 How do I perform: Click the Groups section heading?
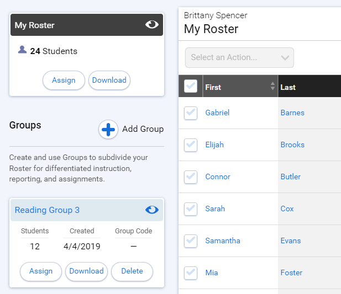click(x=25, y=125)
